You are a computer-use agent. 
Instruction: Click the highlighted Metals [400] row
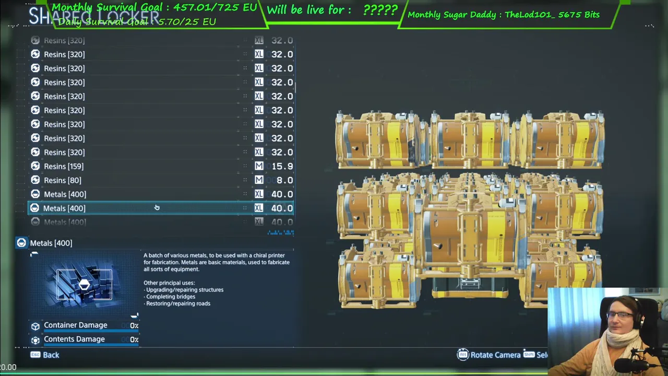[x=161, y=208]
